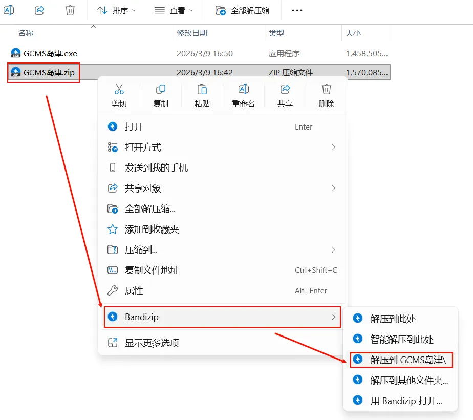Image resolution: width=473 pixels, height=420 pixels.
Task: Select 打开 in the context menu
Action: 223,127
